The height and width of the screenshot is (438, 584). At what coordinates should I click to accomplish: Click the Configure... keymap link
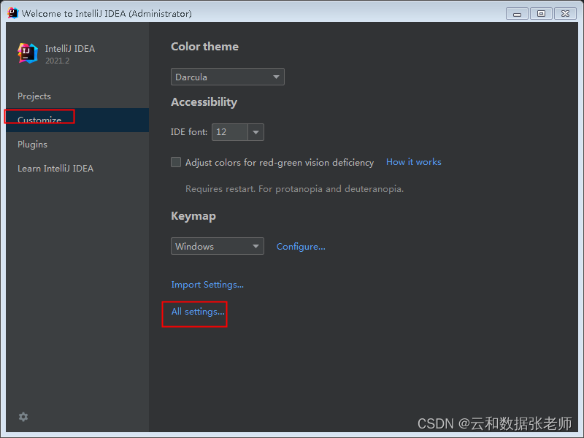(x=301, y=247)
